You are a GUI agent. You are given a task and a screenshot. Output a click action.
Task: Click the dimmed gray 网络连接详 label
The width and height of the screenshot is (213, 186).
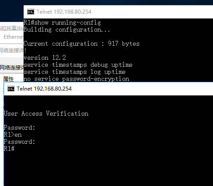[12, 50]
